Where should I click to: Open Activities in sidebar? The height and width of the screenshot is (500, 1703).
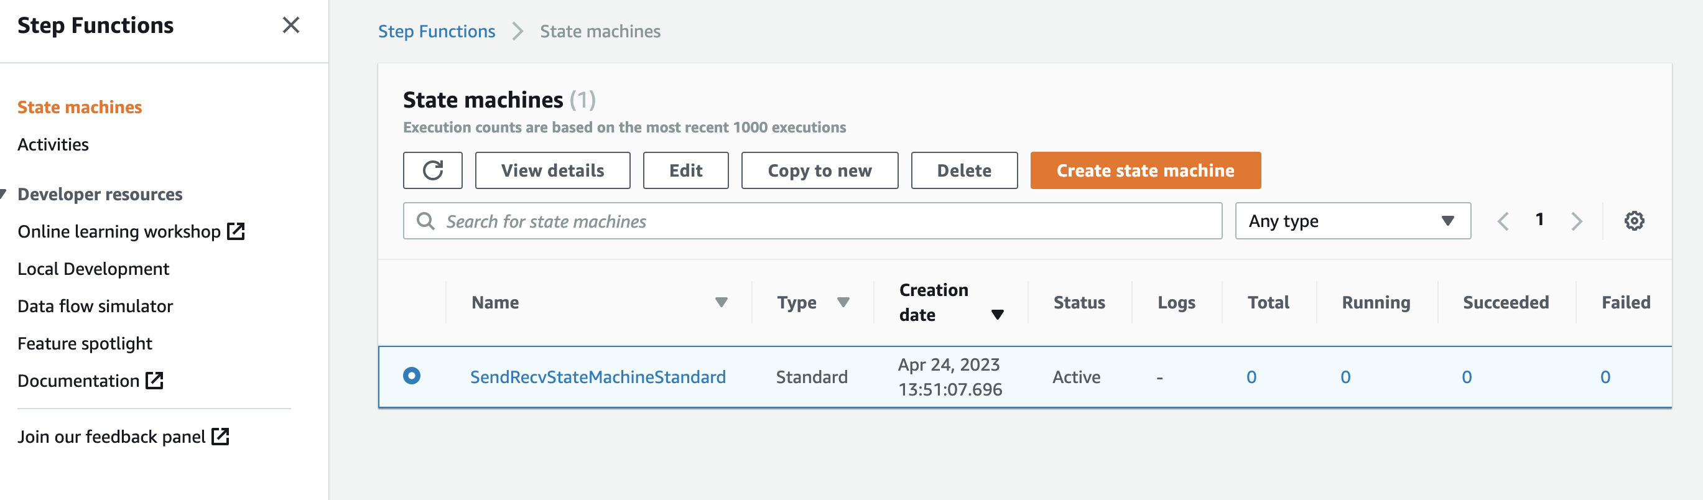53,145
